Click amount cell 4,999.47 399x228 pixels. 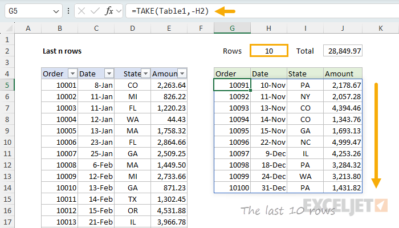[343, 142]
